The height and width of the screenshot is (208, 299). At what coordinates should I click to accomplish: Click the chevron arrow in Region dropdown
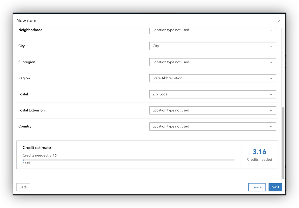pos(271,78)
